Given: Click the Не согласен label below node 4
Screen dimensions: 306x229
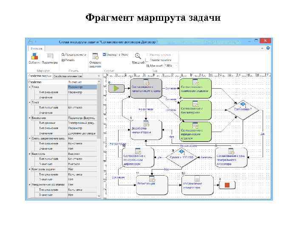Looking at the screenshot, I should (x=146, y=109).
